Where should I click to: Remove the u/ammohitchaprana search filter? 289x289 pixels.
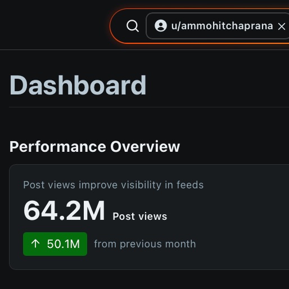coord(282,26)
